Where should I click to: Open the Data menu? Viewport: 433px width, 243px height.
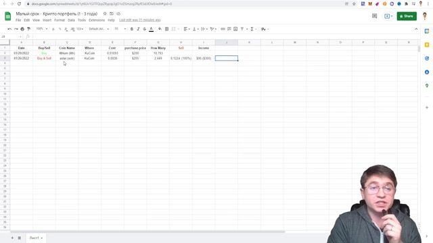pos(71,20)
